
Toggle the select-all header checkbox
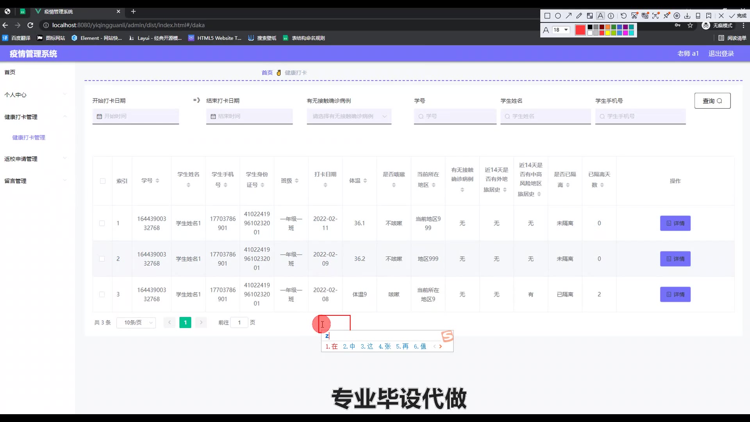pos(103,181)
